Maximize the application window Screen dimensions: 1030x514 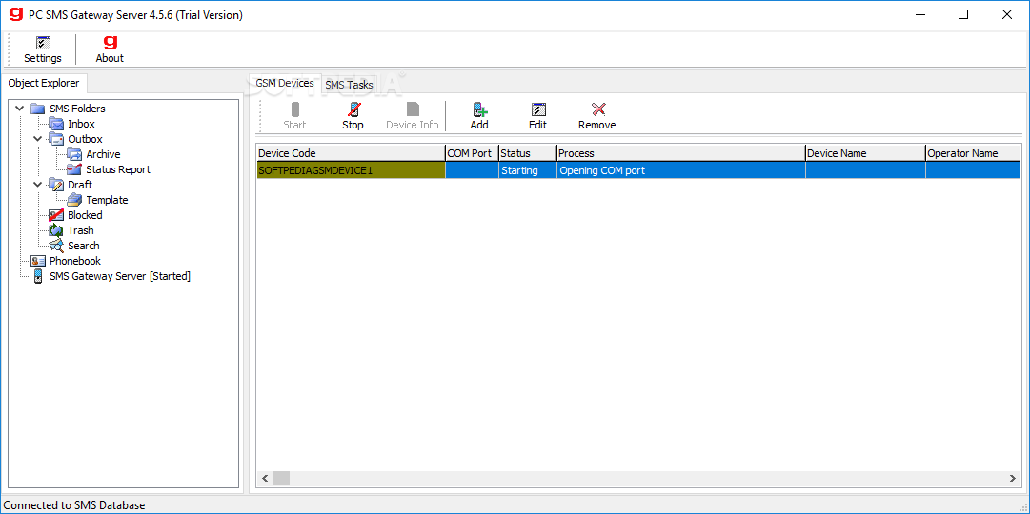pos(963,14)
